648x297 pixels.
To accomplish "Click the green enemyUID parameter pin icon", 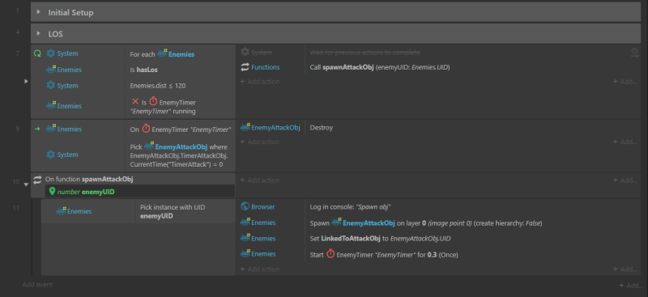I will [x=52, y=191].
